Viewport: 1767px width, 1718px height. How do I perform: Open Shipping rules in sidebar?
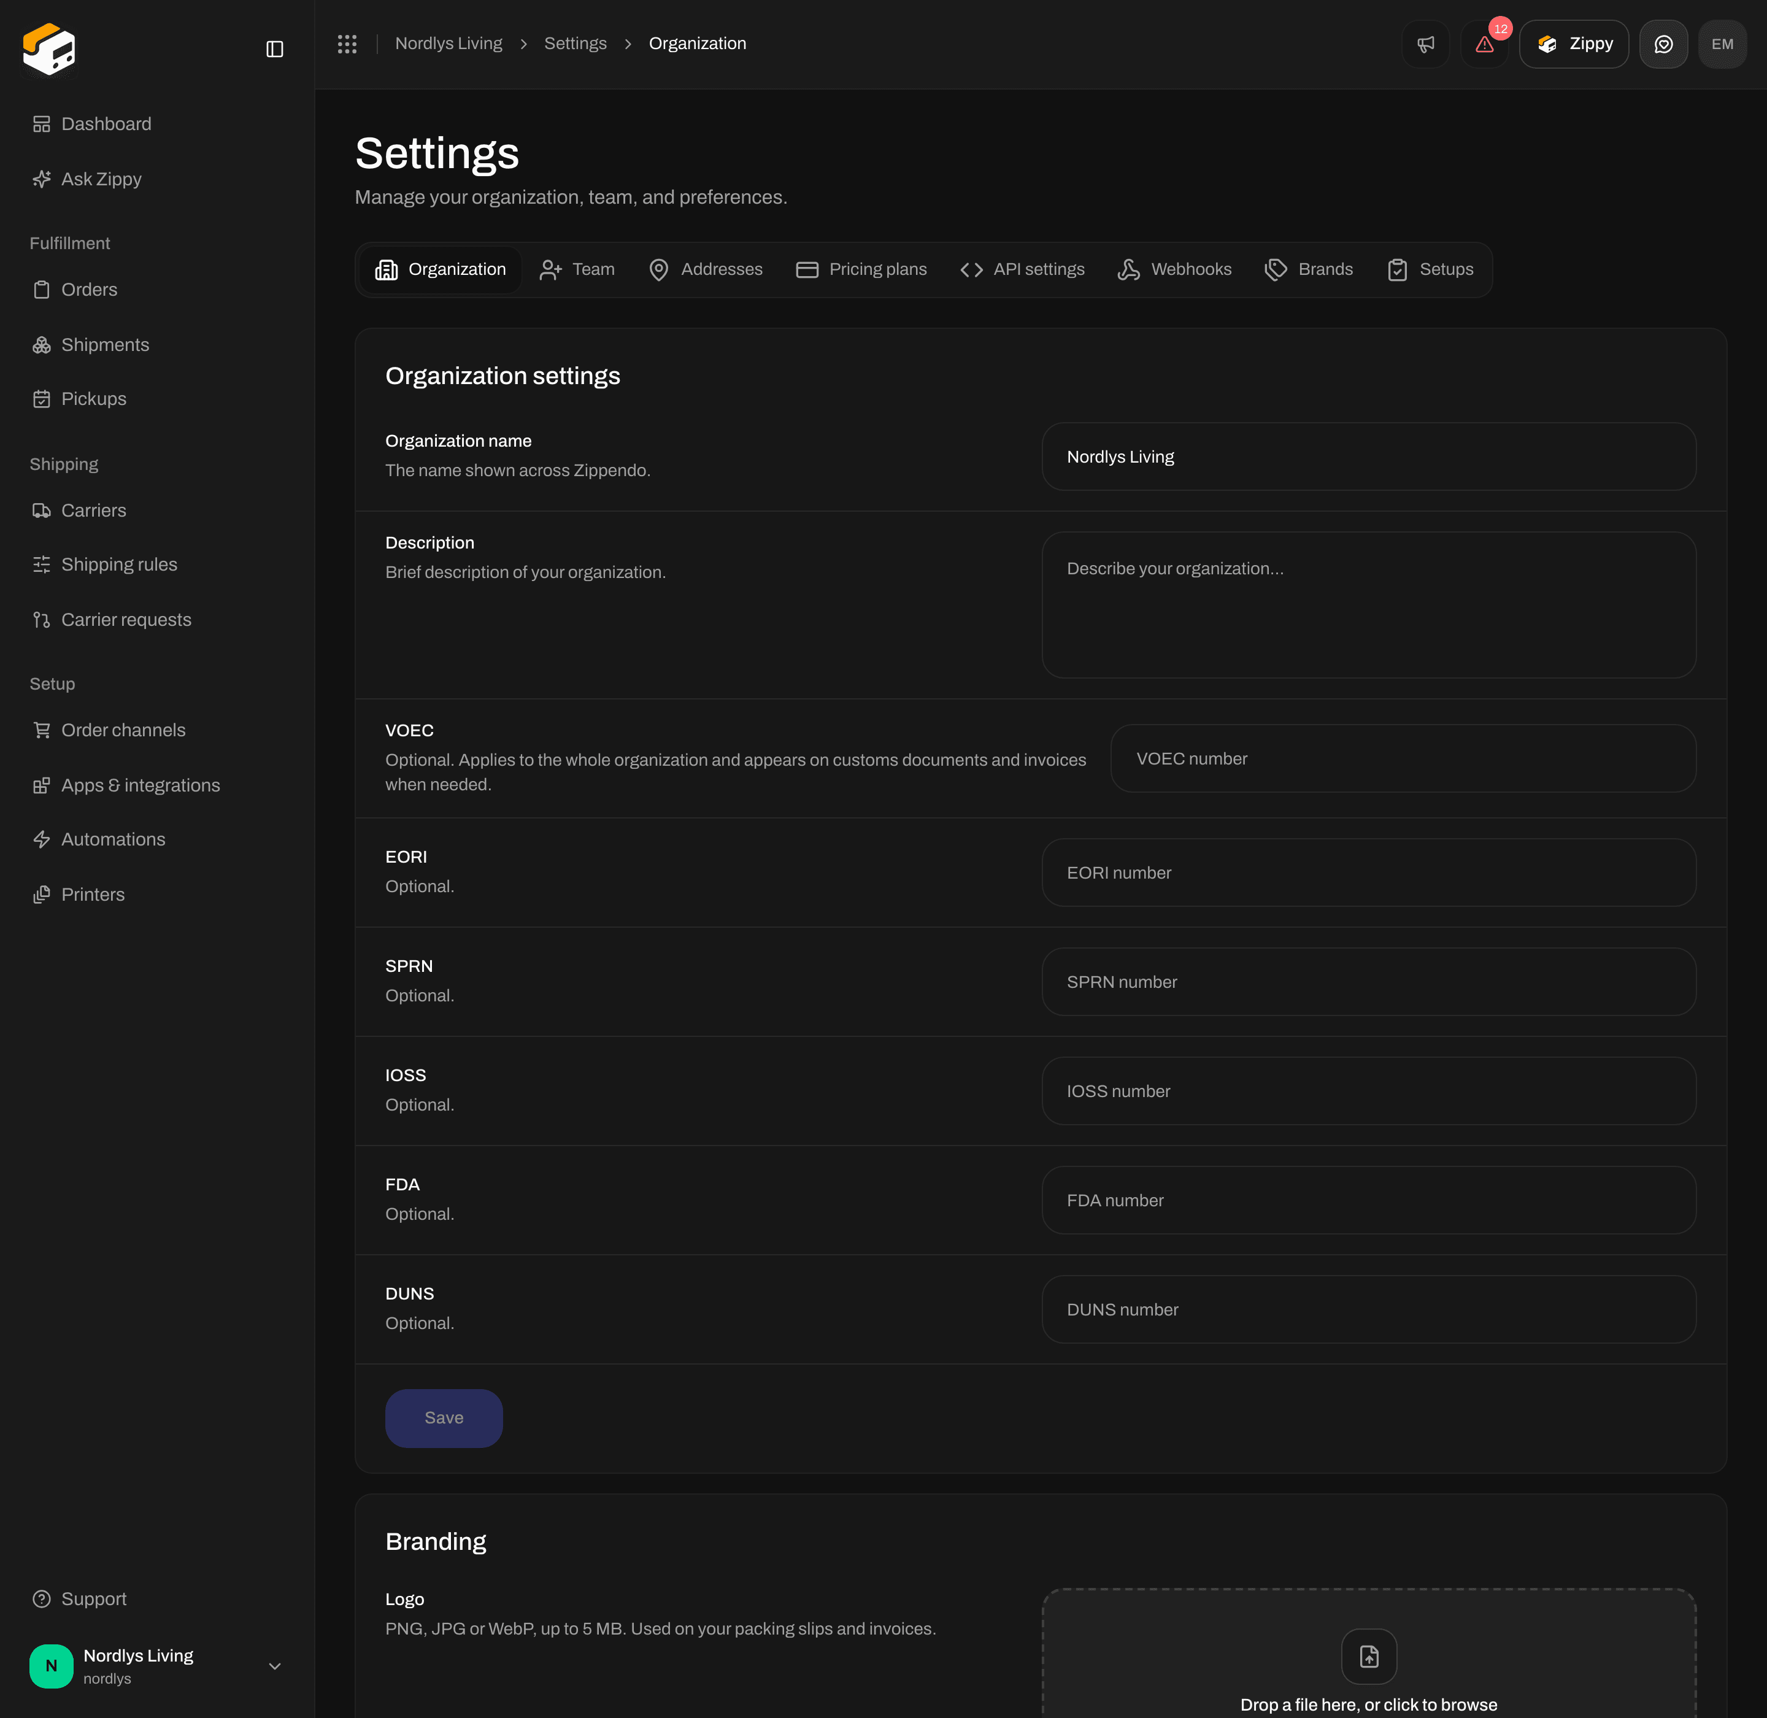157,565
